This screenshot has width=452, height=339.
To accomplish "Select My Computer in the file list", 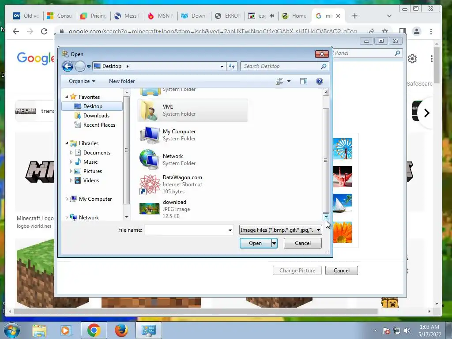I will click(x=192, y=135).
